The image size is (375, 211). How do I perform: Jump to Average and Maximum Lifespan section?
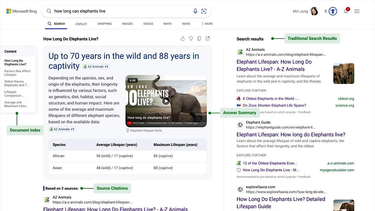(x=16, y=104)
